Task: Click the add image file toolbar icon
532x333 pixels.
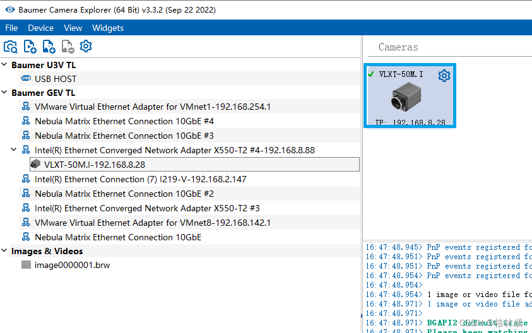Action: click(49, 47)
